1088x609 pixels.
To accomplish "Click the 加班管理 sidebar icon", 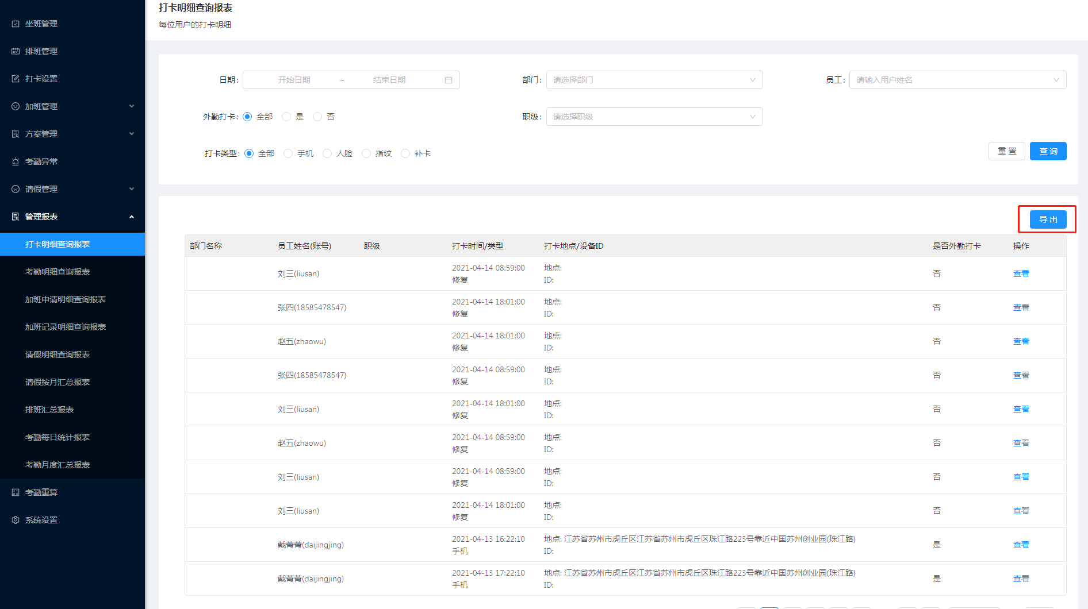I will 16,106.
